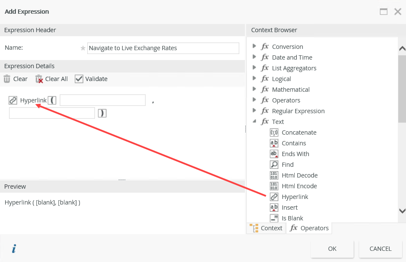Click the opening parenthesis token

tap(52, 100)
